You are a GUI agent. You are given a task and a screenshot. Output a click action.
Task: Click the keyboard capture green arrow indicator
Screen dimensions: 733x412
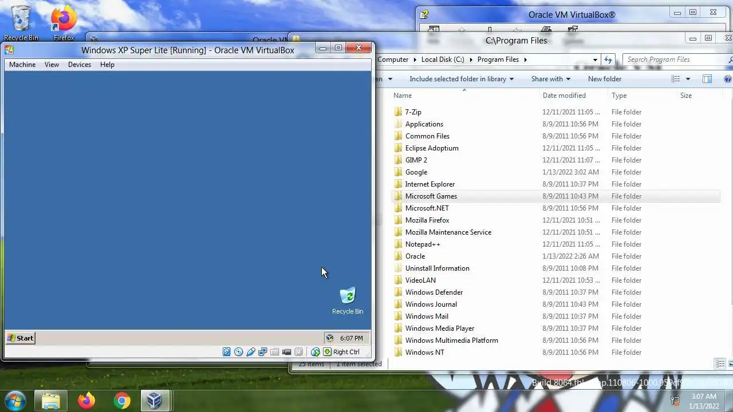[328, 352]
